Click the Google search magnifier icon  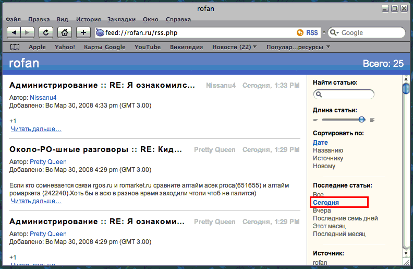click(334, 33)
